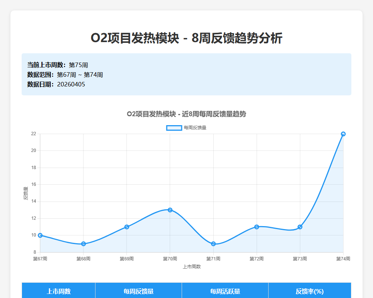The width and height of the screenshot is (373, 298).
Task: Click the 每周活跃量 table column header
Action: pyautogui.click(x=225, y=291)
